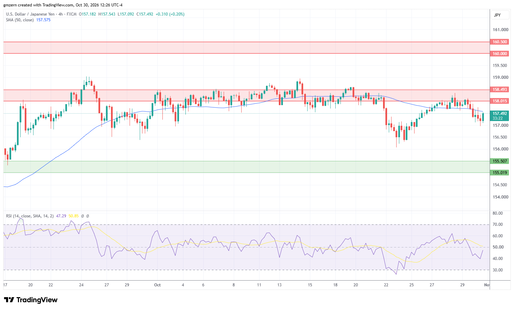514x310 pixels.
Task: Click the low price L157.092
Action: click(126, 14)
